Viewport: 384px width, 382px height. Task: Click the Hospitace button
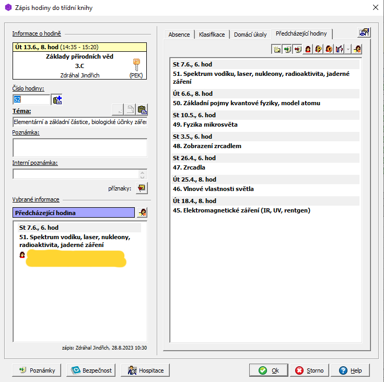[x=145, y=370]
